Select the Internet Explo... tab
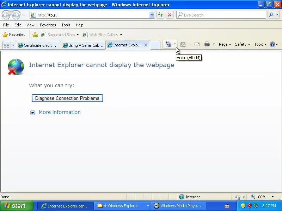This screenshot has height=211, width=282. coord(125,45)
